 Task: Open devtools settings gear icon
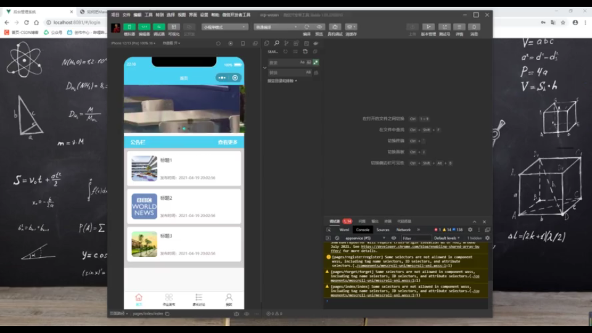pos(470,229)
